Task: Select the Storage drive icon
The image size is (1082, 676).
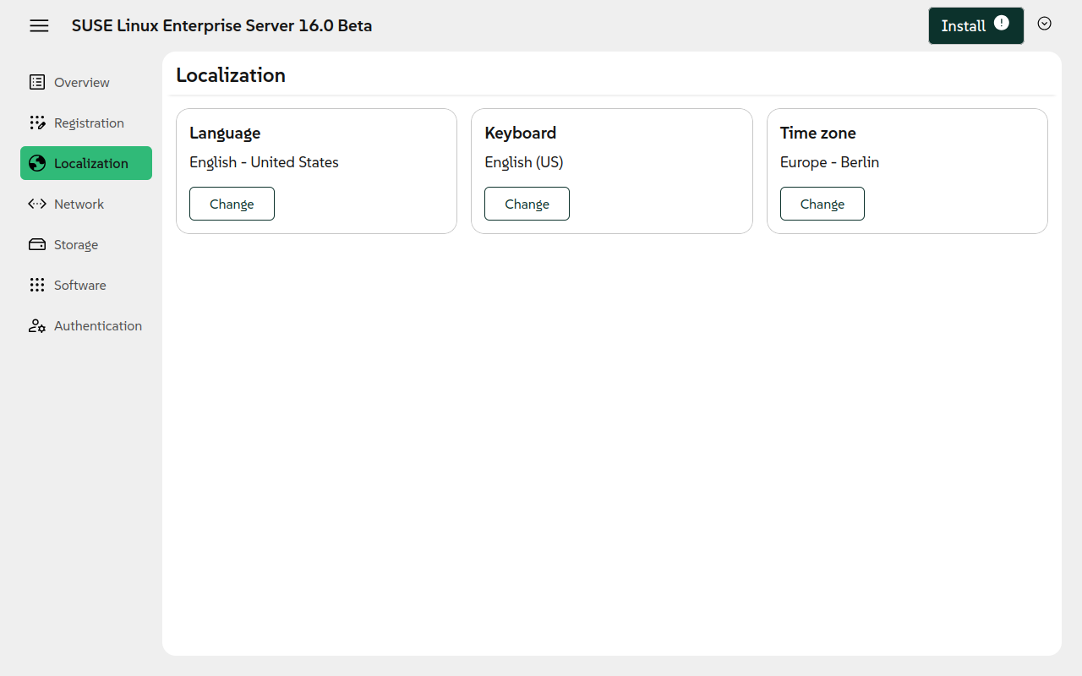Action: (37, 244)
